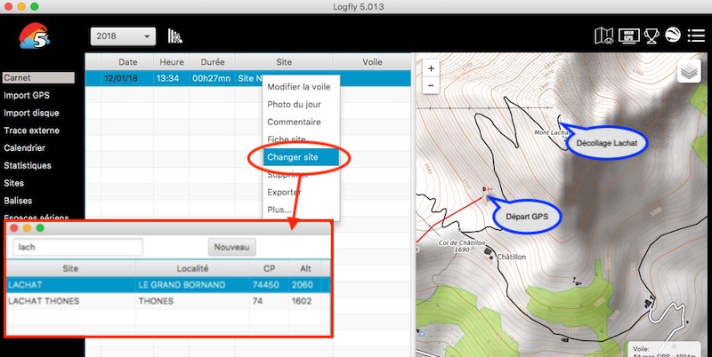Click the map layers icon
This screenshot has height=357, width=712.
point(689,72)
